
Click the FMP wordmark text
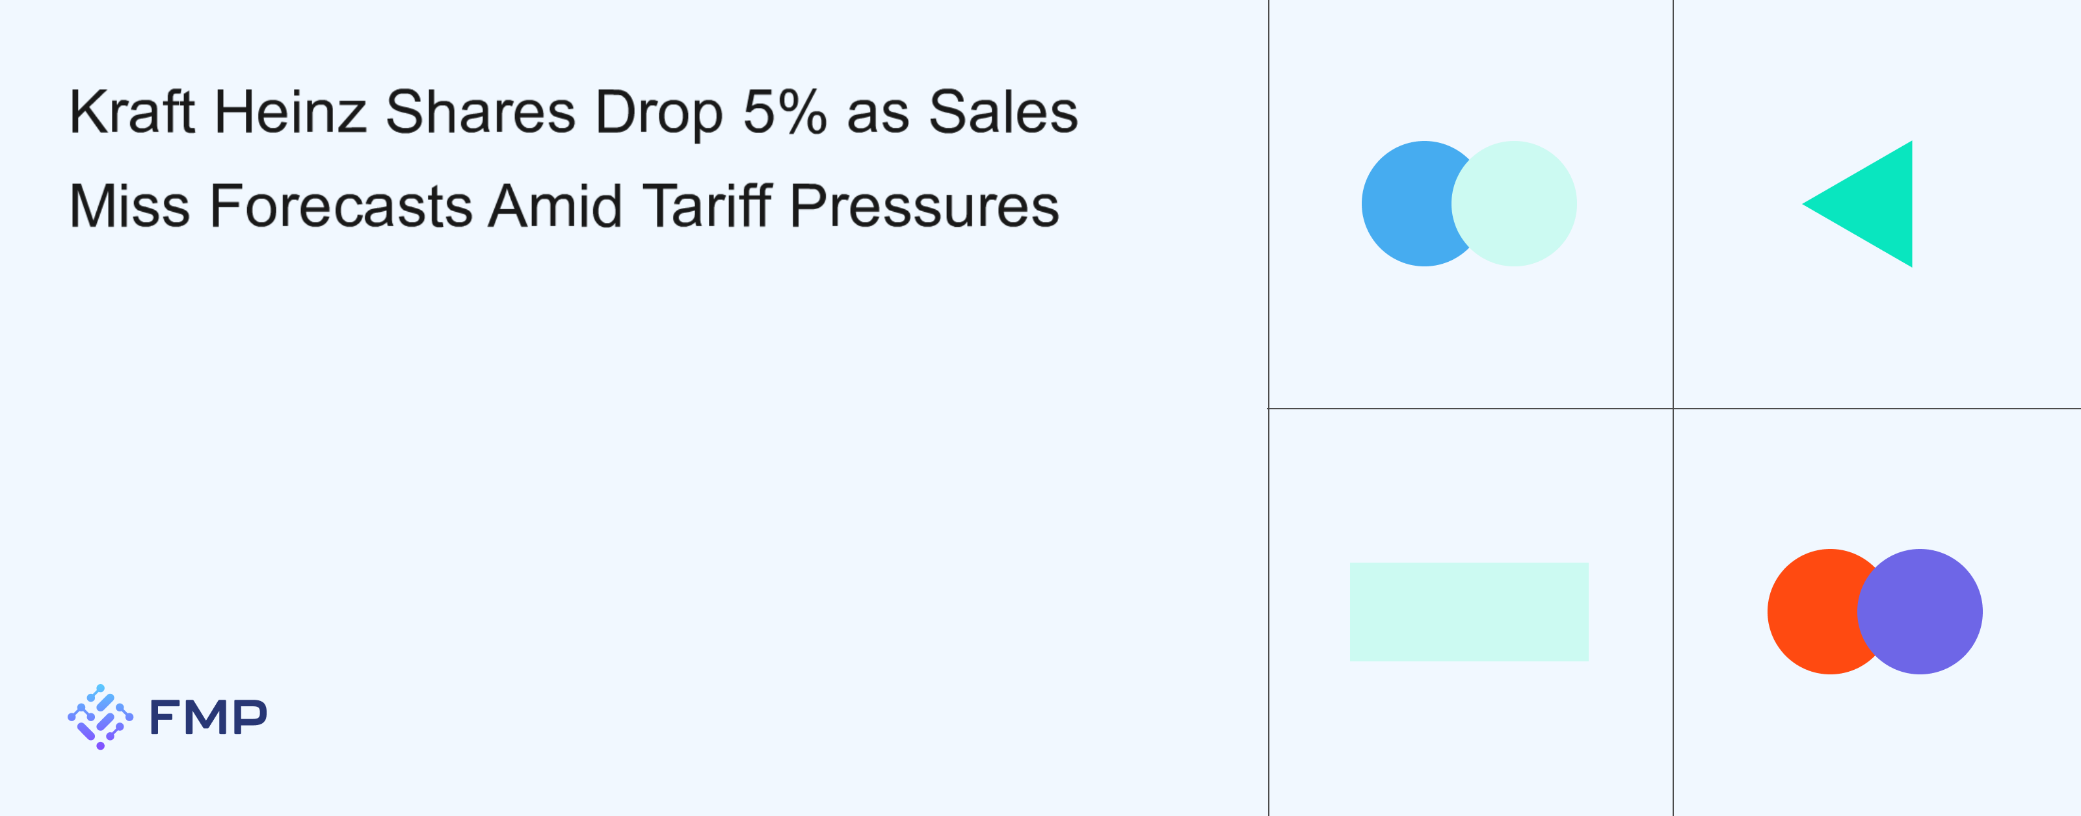207,717
